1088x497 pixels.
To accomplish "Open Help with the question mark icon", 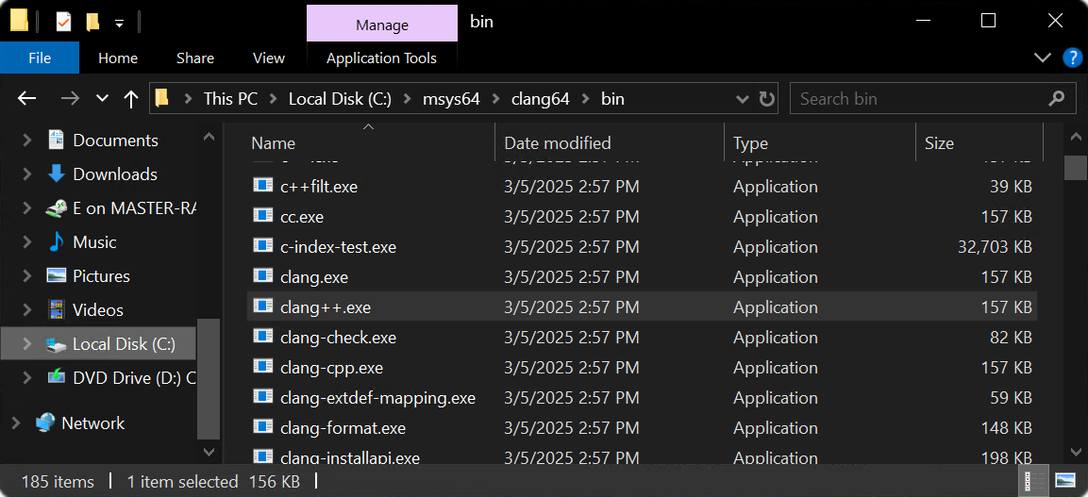I will [1073, 58].
